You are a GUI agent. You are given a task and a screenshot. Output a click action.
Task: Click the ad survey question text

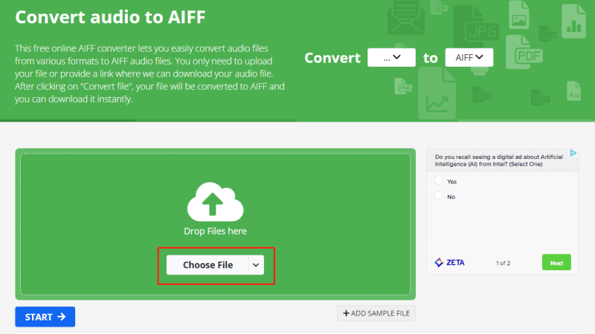(x=498, y=160)
